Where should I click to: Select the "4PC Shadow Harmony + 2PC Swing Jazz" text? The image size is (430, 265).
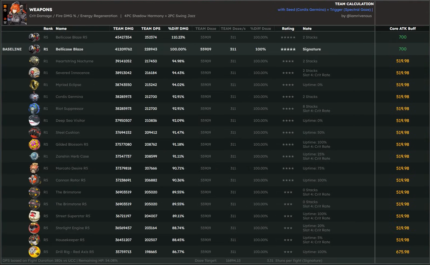(160, 16)
